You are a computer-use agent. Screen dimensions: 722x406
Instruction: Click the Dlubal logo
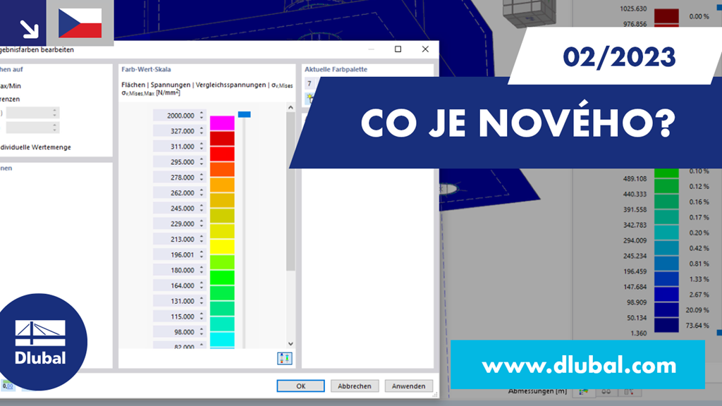tap(39, 342)
